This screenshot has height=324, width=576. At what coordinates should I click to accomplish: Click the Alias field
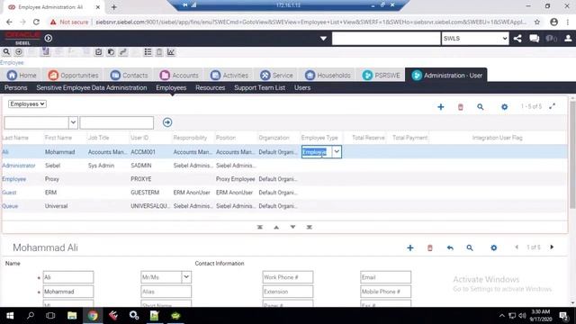166,292
